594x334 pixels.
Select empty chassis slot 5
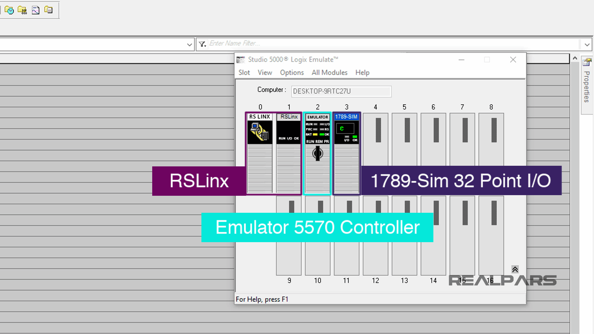pyautogui.click(x=404, y=139)
